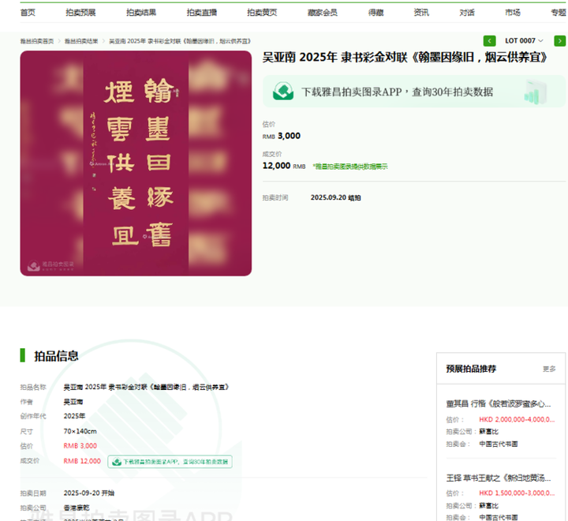Open the 市场 menu item

pyautogui.click(x=513, y=13)
